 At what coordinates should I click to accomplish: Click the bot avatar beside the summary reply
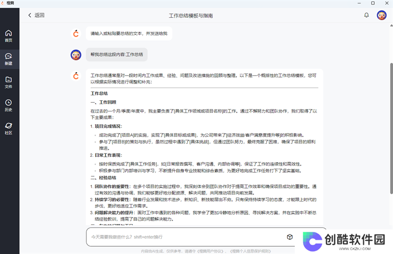tap(76, 76)
